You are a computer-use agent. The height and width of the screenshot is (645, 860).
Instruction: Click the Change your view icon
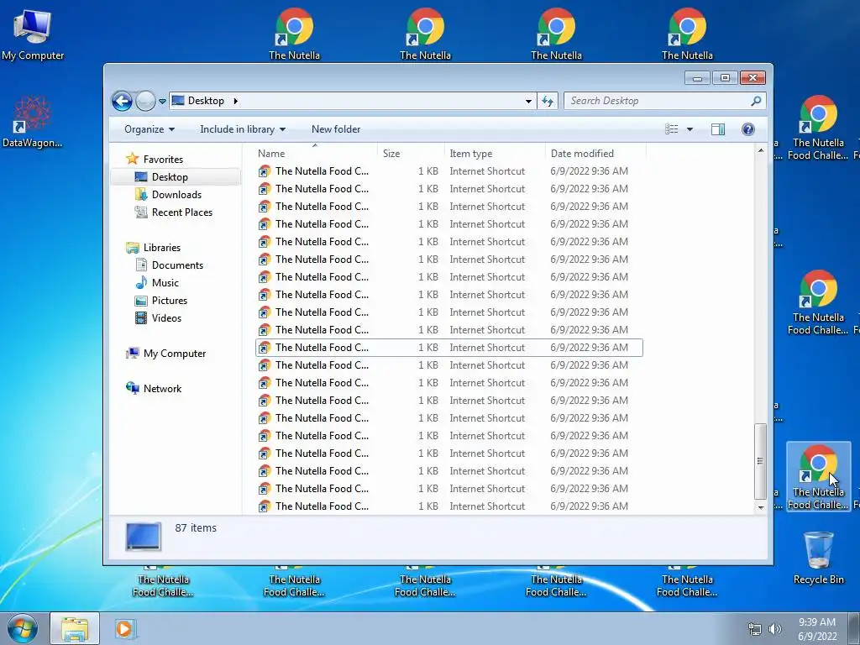(x=671, y=129)
